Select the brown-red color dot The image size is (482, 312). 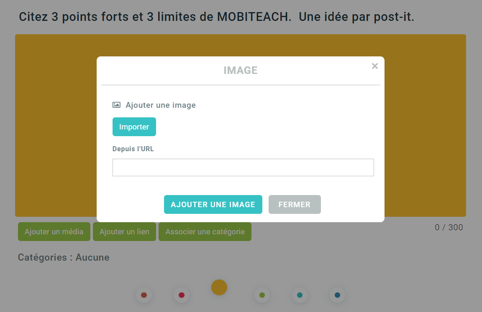[x=144, y=295]
